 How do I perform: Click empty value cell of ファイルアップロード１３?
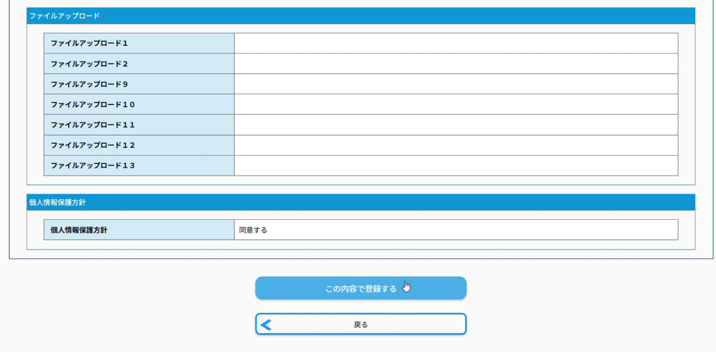pyautogui.click(x=456, y=165)
